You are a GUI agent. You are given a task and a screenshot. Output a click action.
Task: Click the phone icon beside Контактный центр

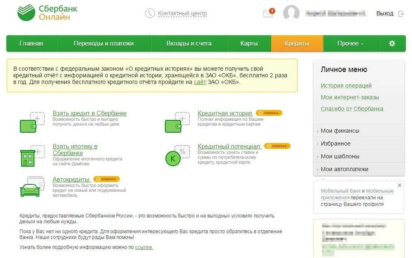click(x=150, y=13)
